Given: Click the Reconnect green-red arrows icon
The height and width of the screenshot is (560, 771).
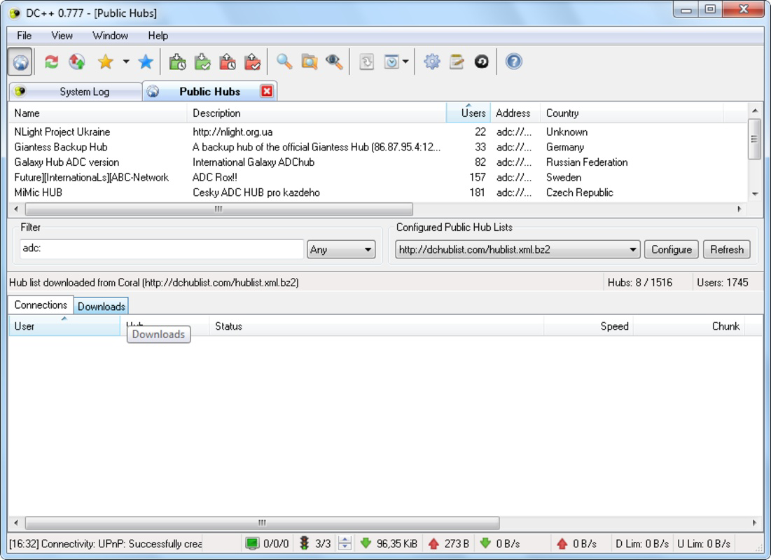Looking at the screenshot, I should (x=51, y=62).
